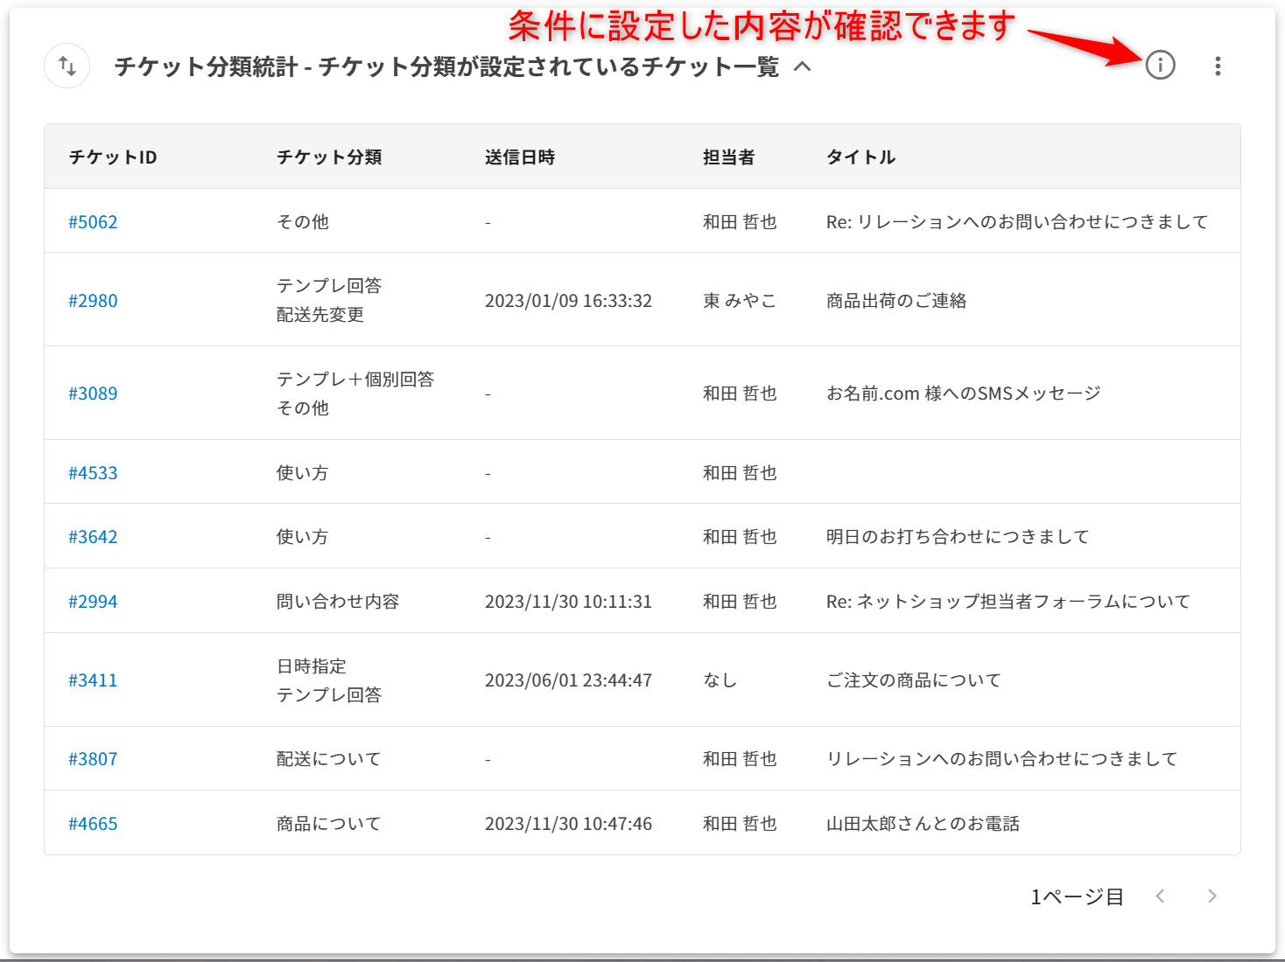Go to the previous page arrow
Image resolution: width=1285 pixels, height=962 pixels.
[x=1160, y=896]
